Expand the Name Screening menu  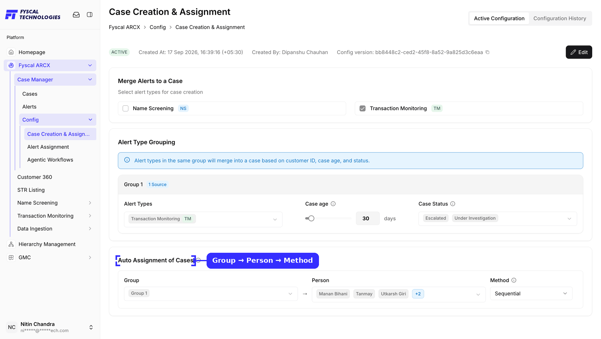click(90, 203)
